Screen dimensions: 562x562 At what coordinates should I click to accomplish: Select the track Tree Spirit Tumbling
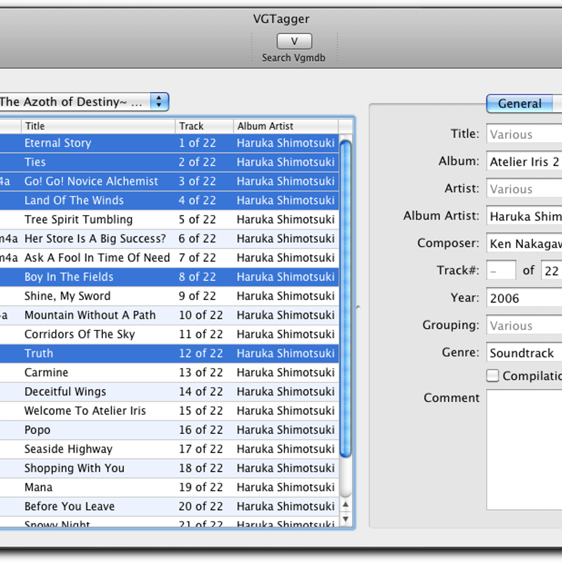pyautogui.click(x=78, y=220)
